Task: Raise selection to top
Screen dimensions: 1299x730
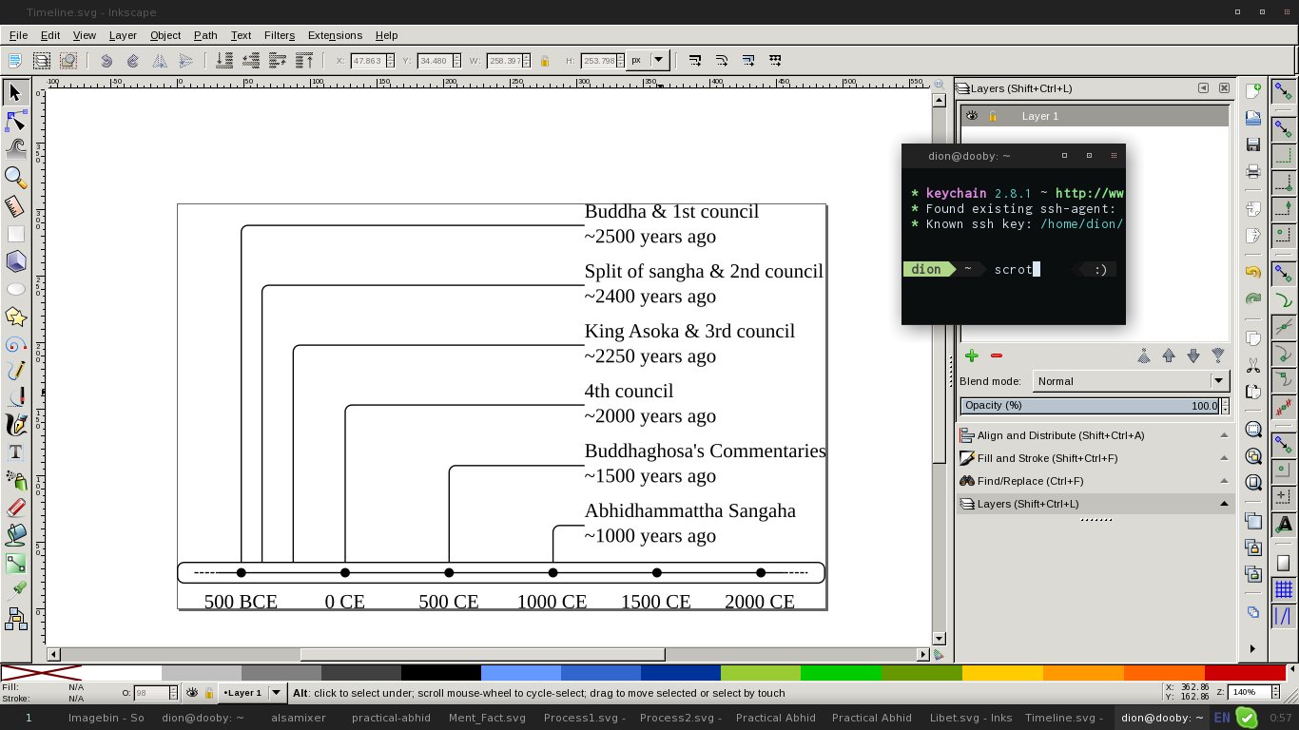Action: [x=304, y=61]
